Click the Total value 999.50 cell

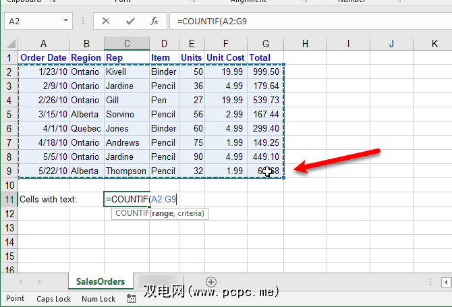(x=265, y=72)
